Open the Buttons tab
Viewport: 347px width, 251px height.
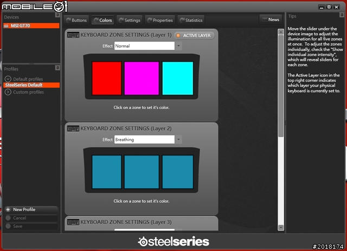76,20
